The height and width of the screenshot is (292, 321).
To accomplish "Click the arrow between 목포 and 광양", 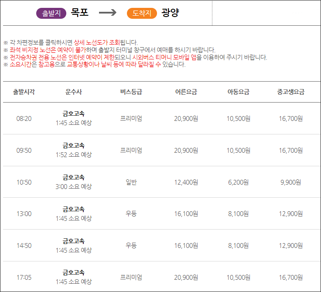I will (108, 13).
